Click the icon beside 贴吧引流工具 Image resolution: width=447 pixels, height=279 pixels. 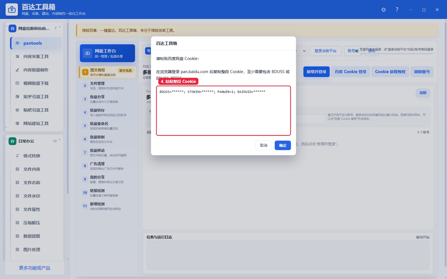(17, 110)
